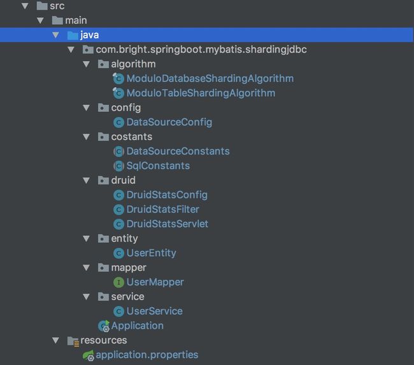The height and width of the screenshot is (365, 414).
Task: Click the blue java source folder icon
Action: (73, 35)
